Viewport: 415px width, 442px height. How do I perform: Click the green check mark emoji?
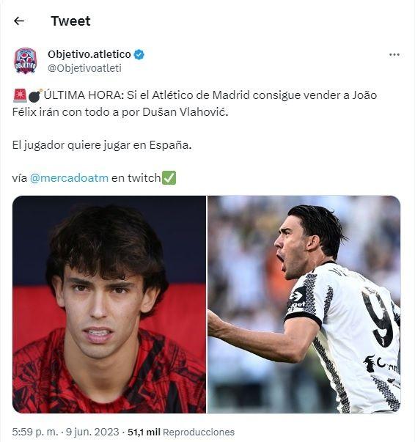coord(169,178)
